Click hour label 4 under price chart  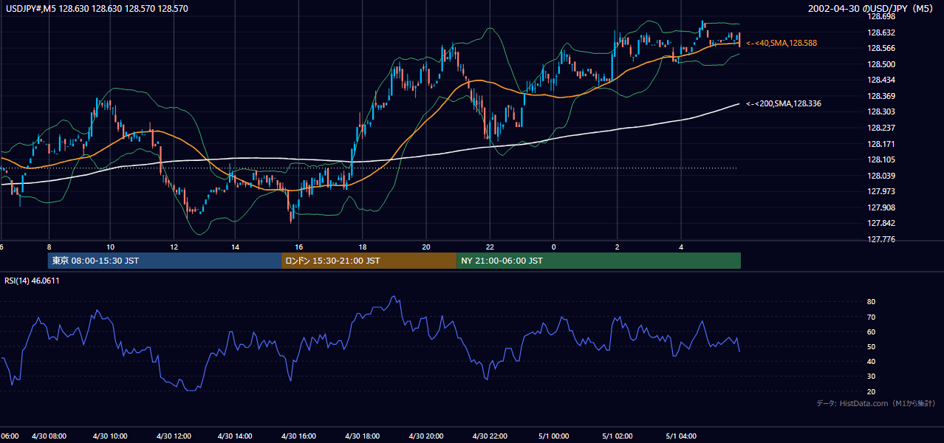681,247
